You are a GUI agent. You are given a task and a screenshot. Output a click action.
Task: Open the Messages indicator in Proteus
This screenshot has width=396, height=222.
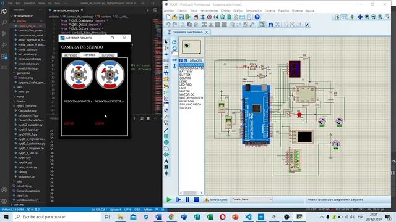coord(216,200)
